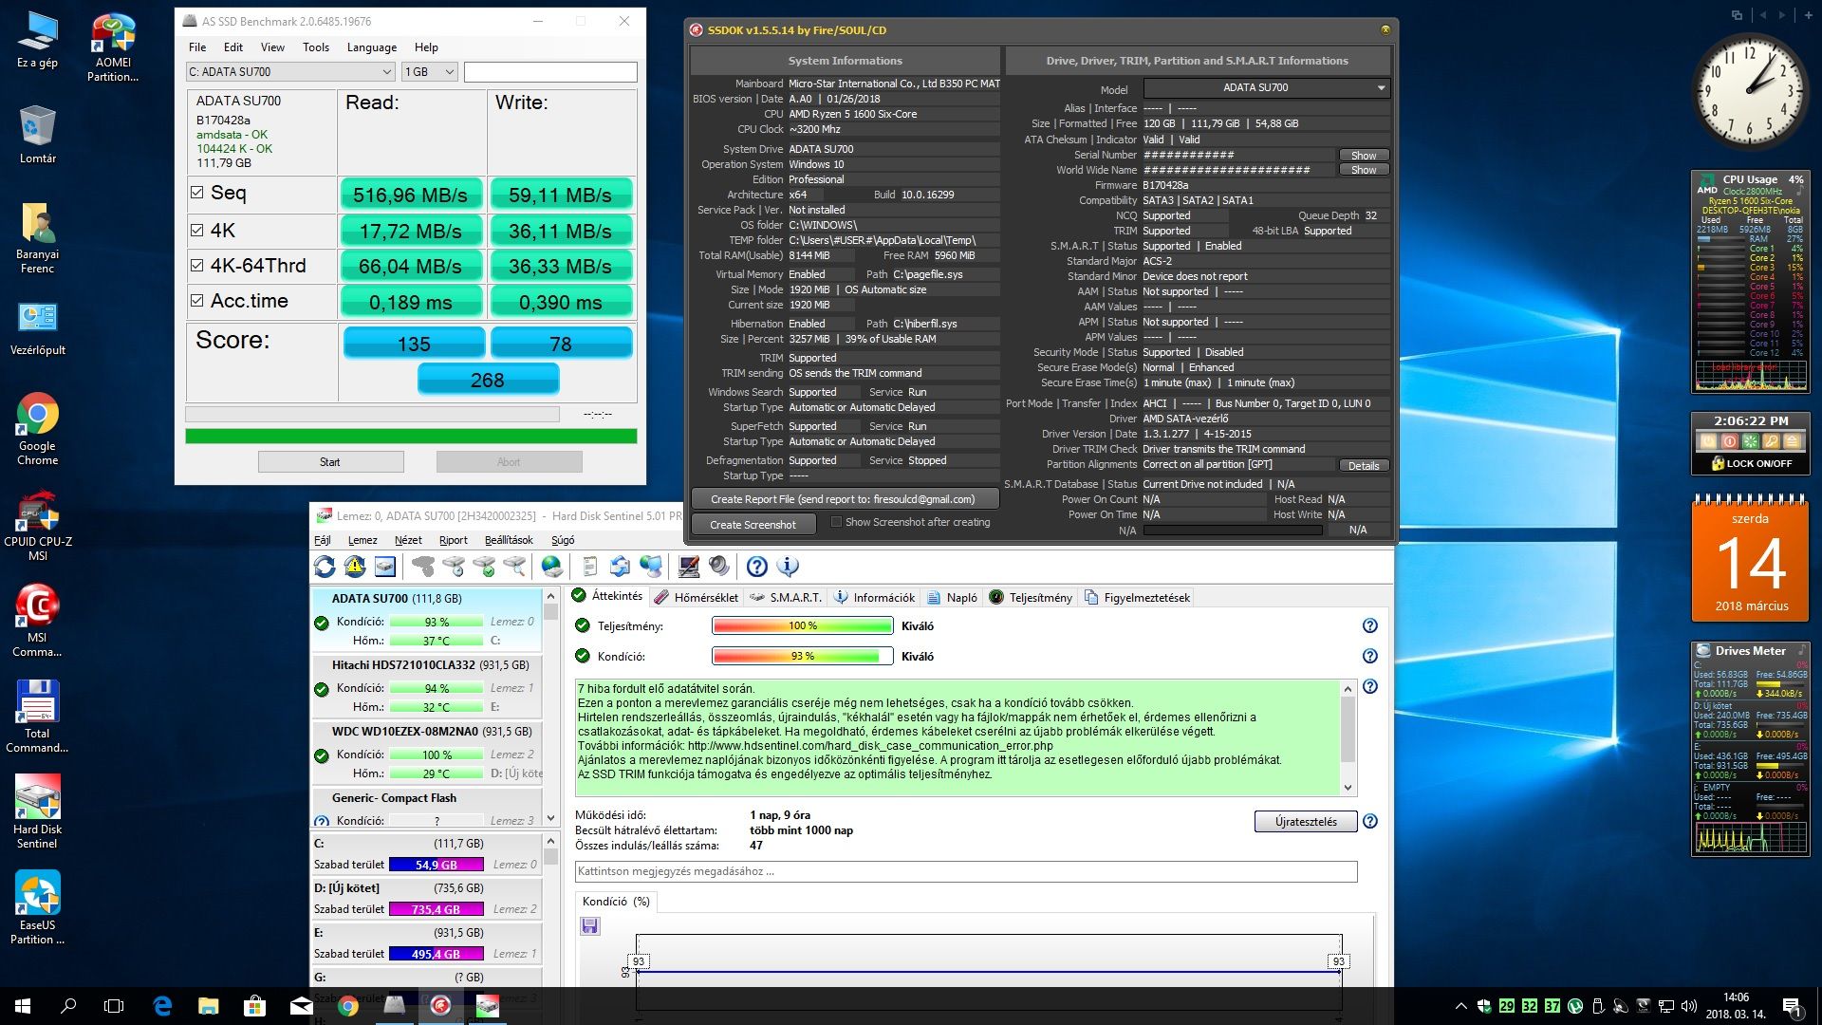Click Show button next to World Wide Name
Viewport: 1822px width, 1025px height.
(x=1364, y=170)
